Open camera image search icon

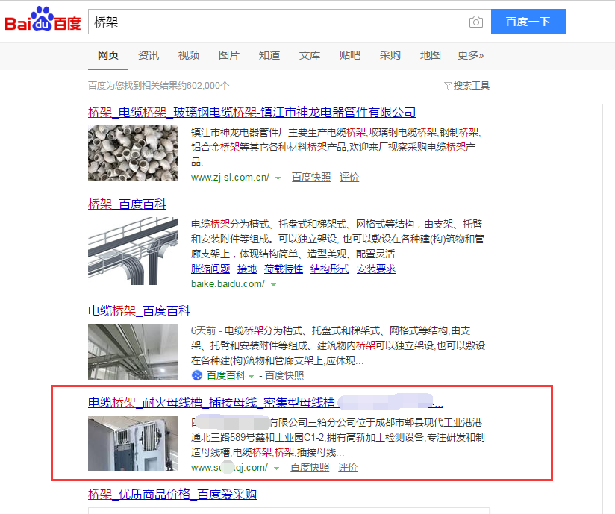[x=475, y=22]
